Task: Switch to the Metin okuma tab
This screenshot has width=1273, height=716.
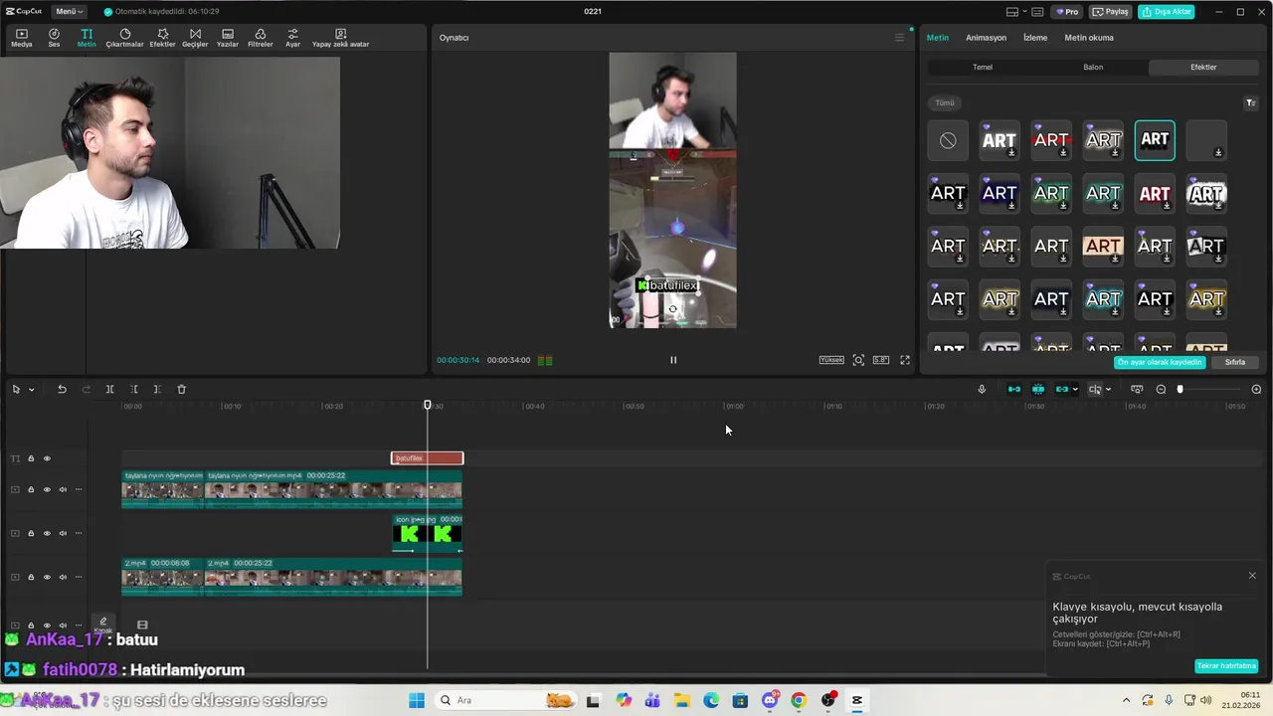Action: [x=1089, y=38]
